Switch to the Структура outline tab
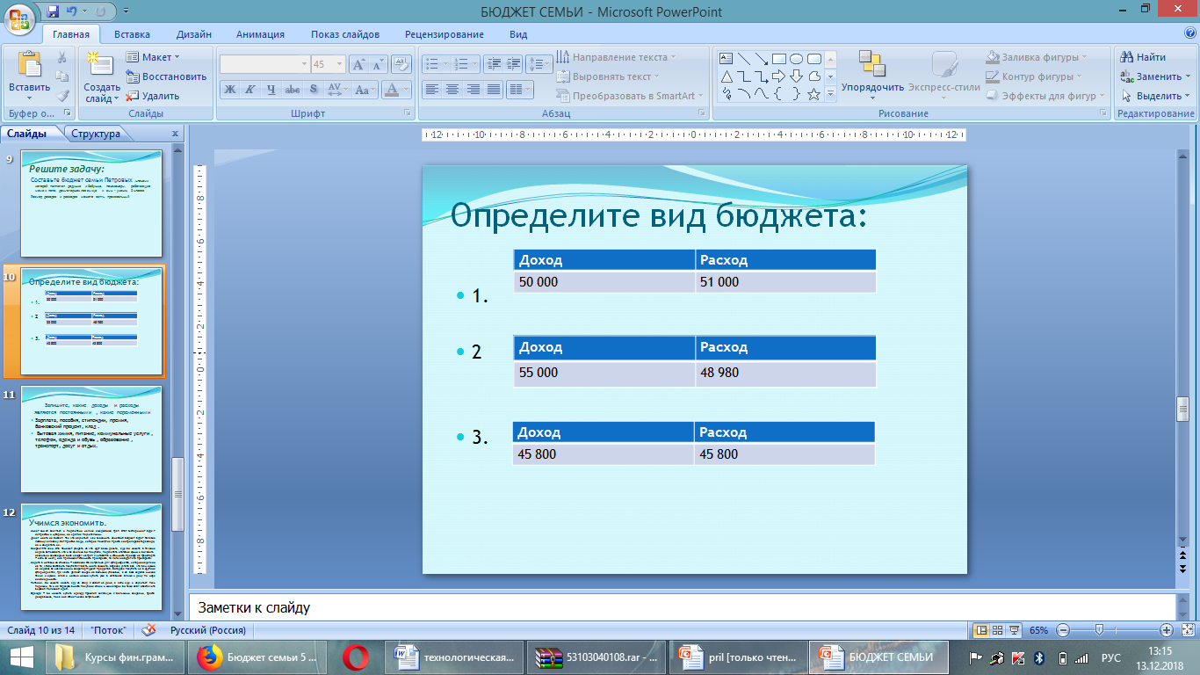 click(96, 134)
